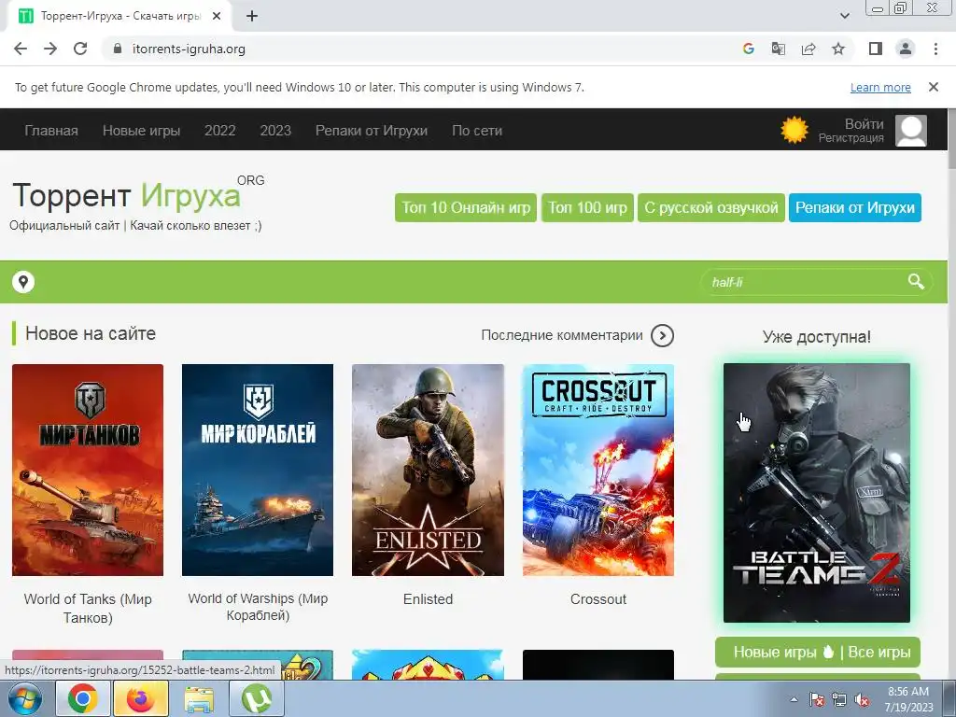Viewport: 956px width, 717px height.
Task: Open Chrome from the taskbar
Action: 83,698
